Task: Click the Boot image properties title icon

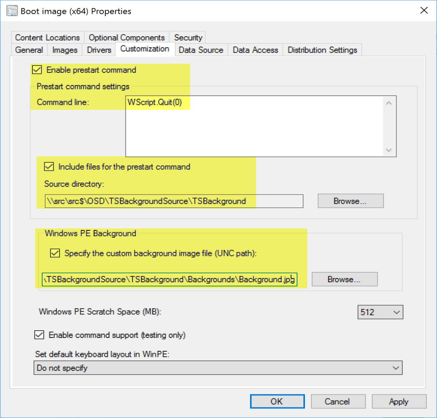Action: coord(12,11)
